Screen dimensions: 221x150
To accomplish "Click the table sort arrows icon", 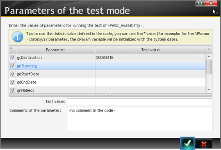I will [11, 48].
